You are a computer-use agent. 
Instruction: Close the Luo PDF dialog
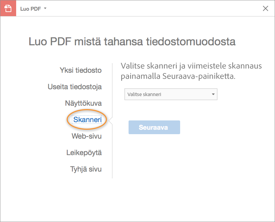[x=265, y=8]
